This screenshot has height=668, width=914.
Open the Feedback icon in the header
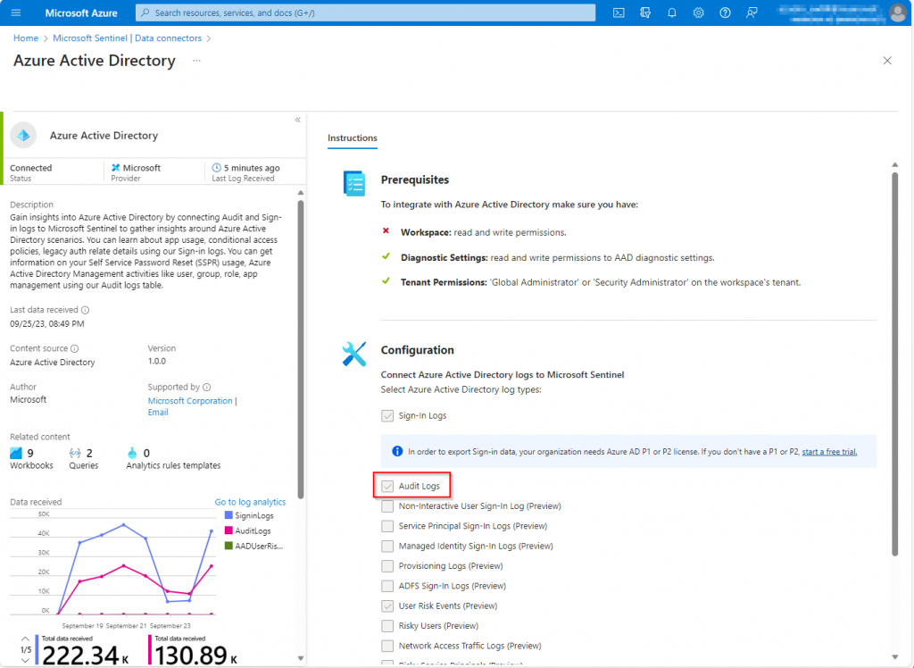752,13
